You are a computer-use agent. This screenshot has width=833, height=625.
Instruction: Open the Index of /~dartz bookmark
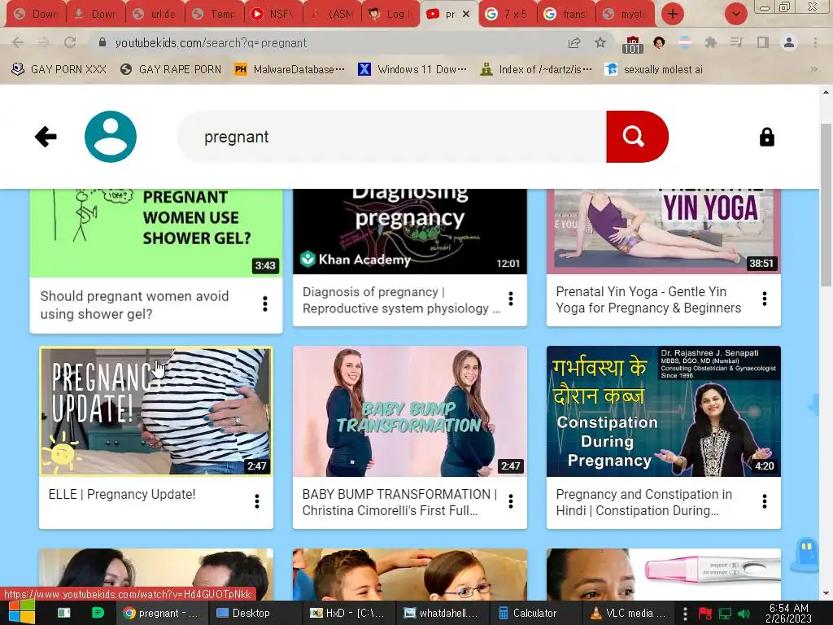[536, 69]
